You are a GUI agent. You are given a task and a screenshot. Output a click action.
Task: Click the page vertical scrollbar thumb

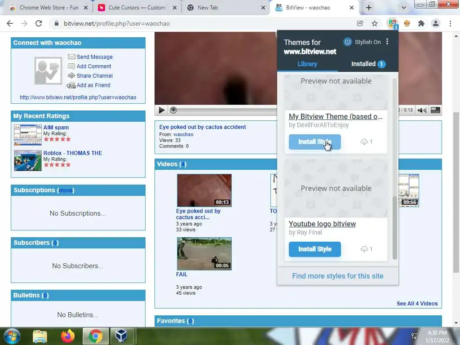point(456,192)
